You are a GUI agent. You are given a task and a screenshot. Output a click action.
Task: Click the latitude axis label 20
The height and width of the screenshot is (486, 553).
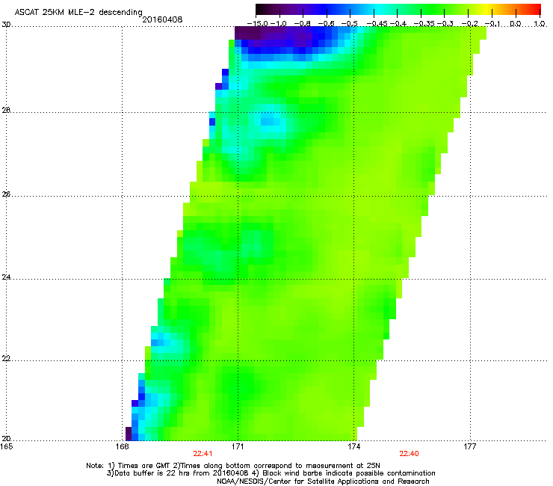(6, 439)
